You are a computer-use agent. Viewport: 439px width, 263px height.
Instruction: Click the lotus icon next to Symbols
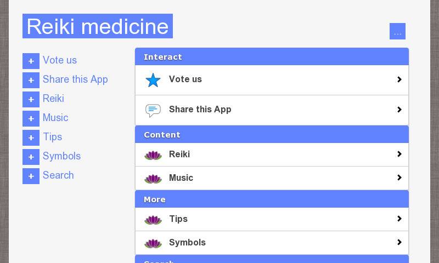coord(153,243)
